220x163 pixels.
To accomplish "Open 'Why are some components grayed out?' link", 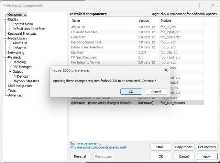I will click(x=98, y=147).
